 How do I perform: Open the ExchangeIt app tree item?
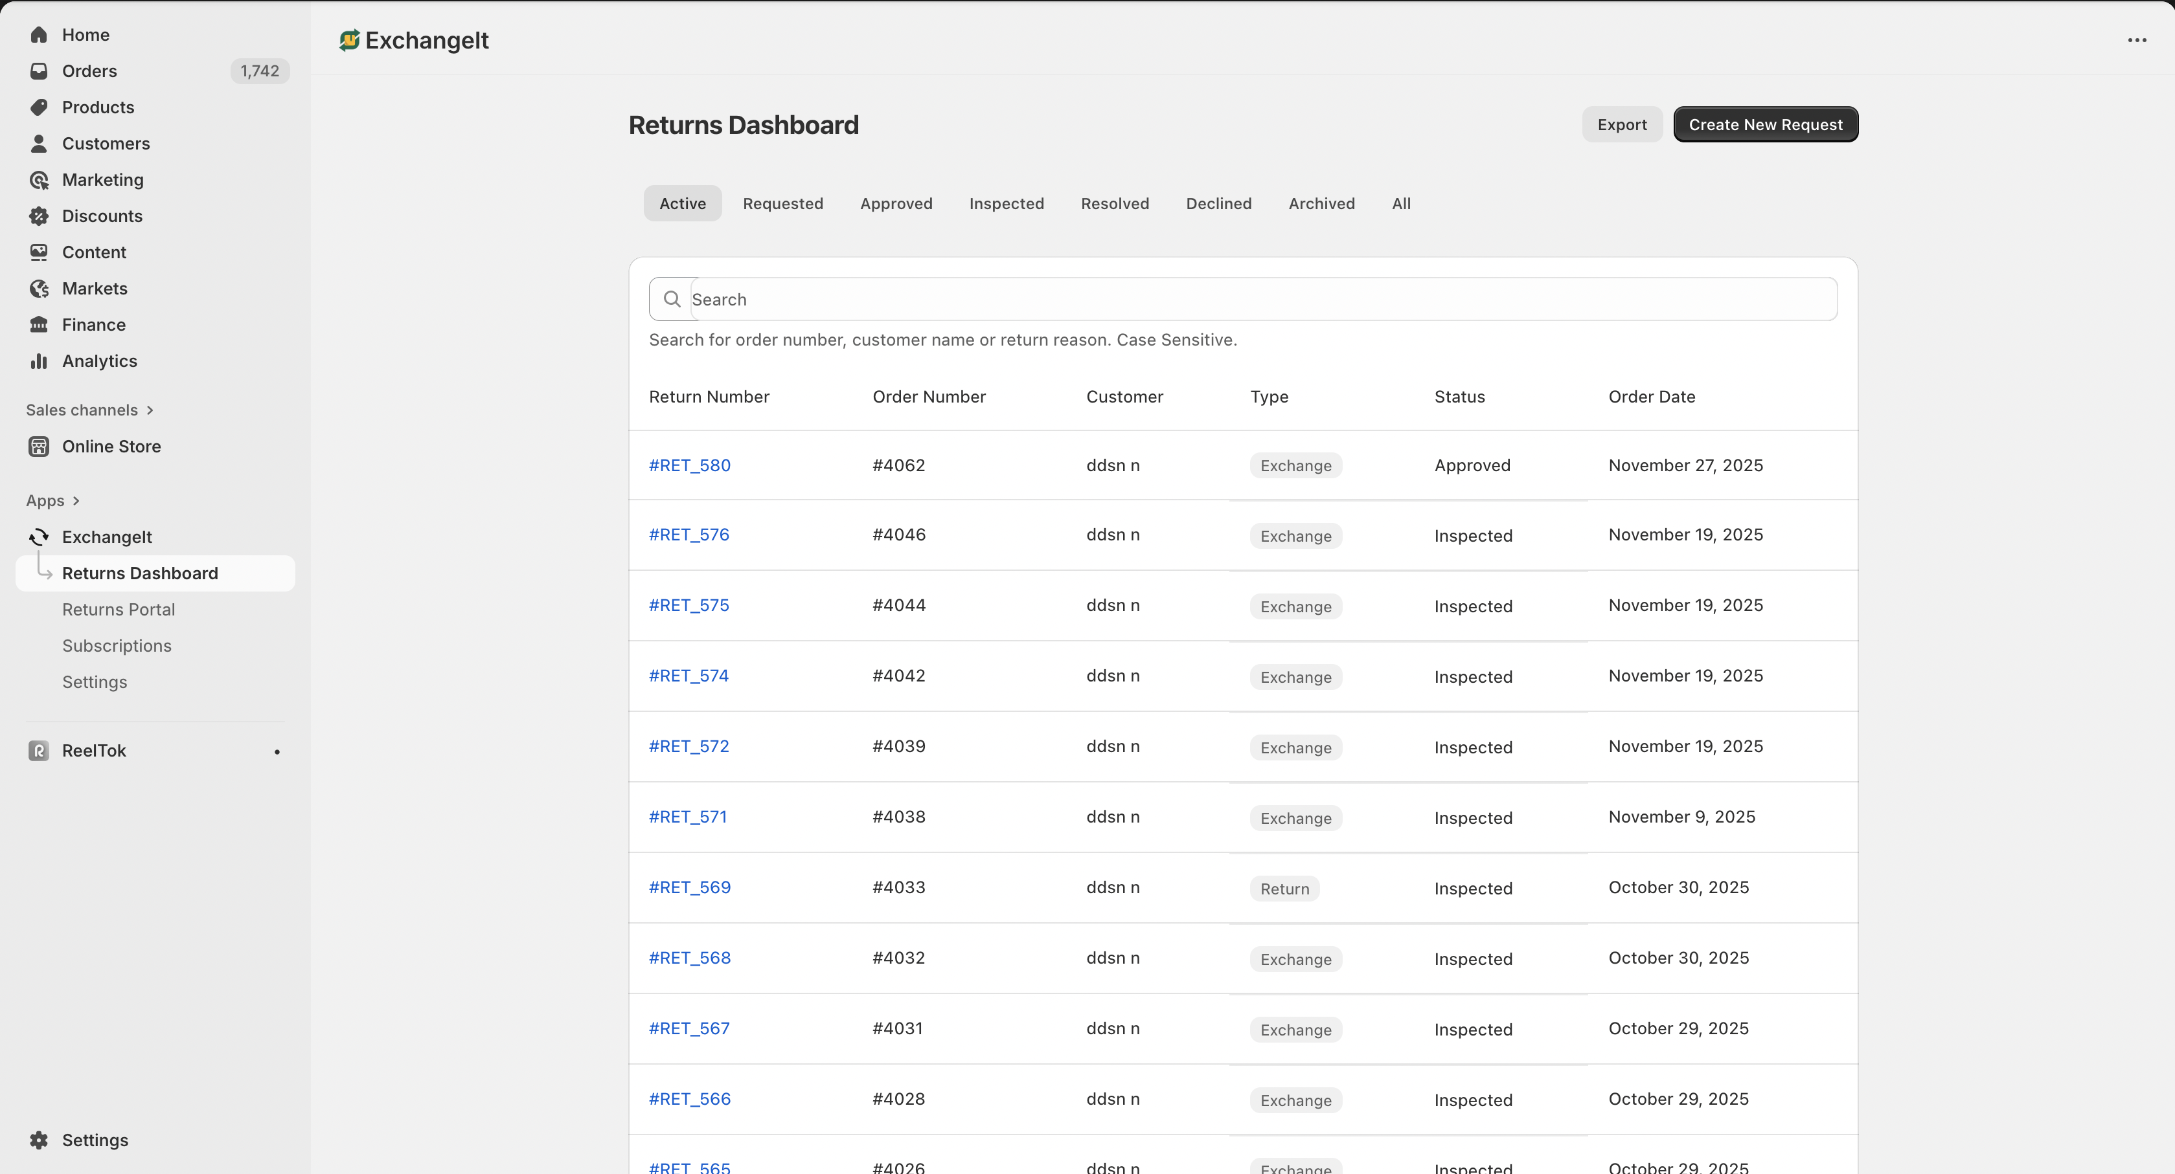[106, 537]
